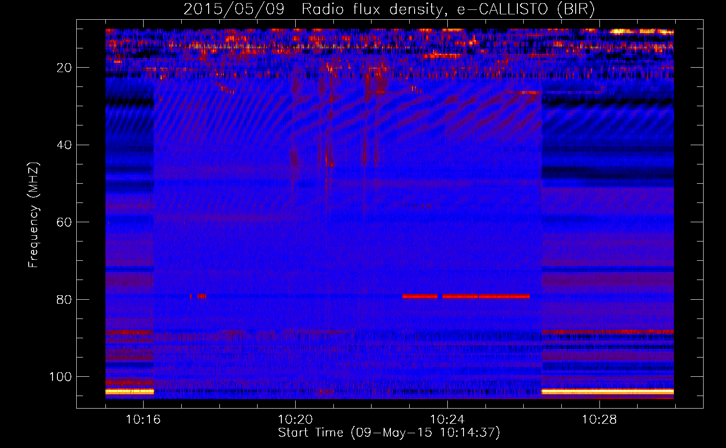Viewport: 726px width, 448px height.
Task: Click the 'Frequency (MHZ)' axis label
Action: (x=34, y=215)
